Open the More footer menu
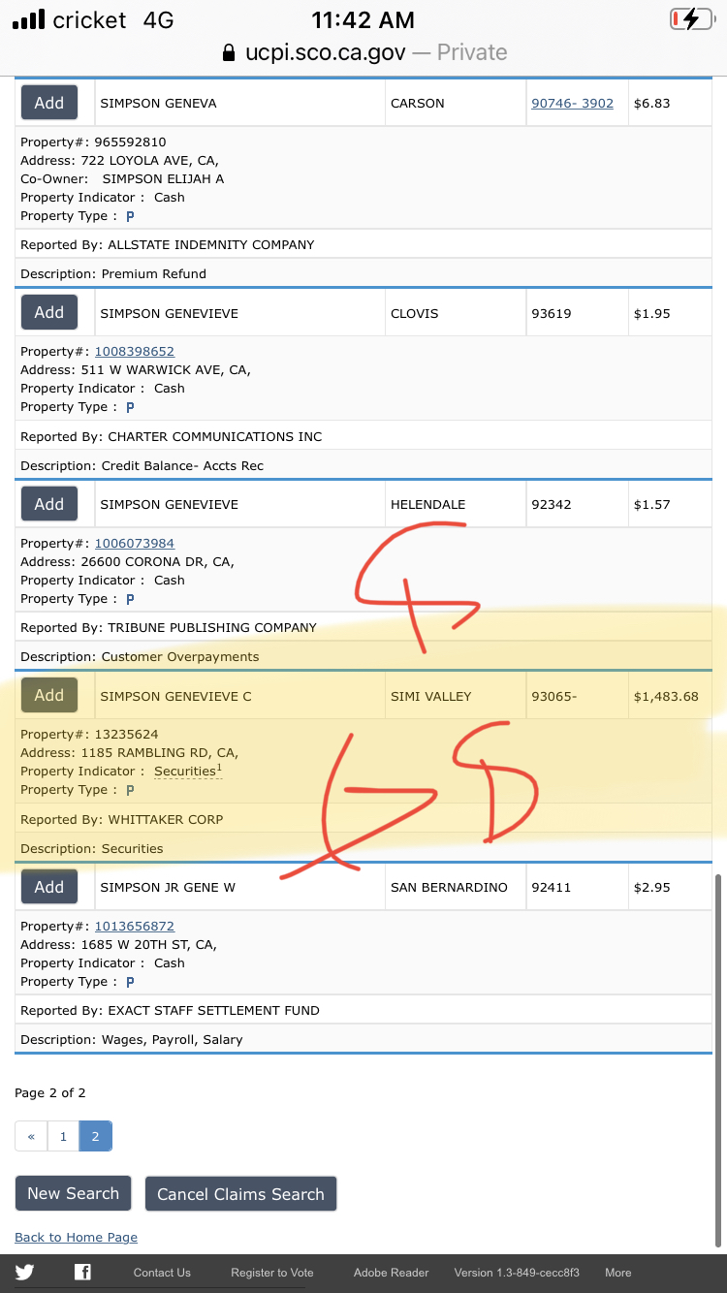Image resolution: width=727 pixels, height=1293 pixels. [617, 1273]
